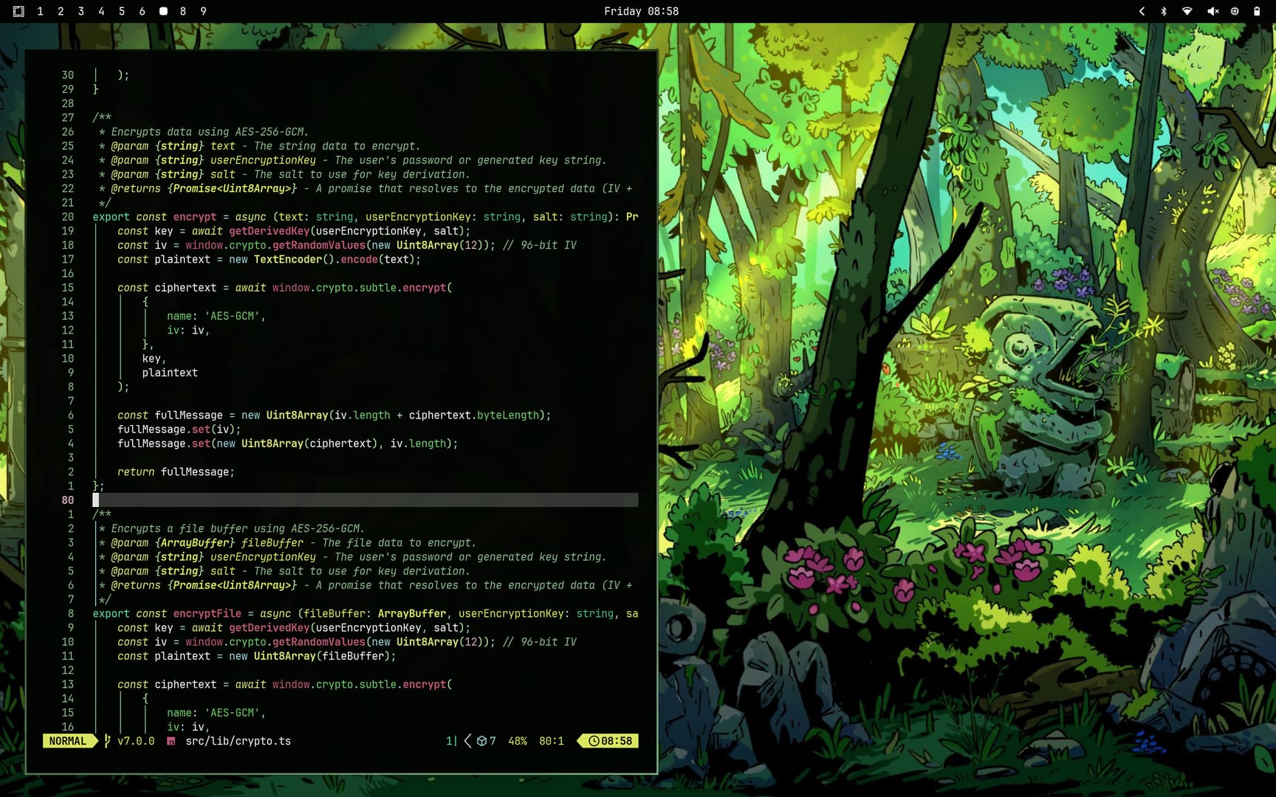Image resolution: width=1276 pixels, height=797 pixels.
Task: Click the src/lib/crypto.ts file path
Action: click(238, 741)
